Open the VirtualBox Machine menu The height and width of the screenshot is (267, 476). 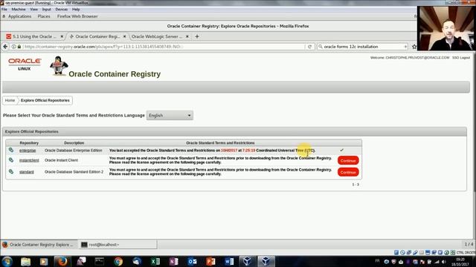(19, 10)
